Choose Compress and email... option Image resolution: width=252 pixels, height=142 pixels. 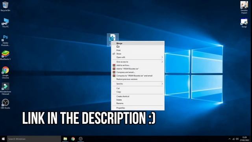(138, 72)
